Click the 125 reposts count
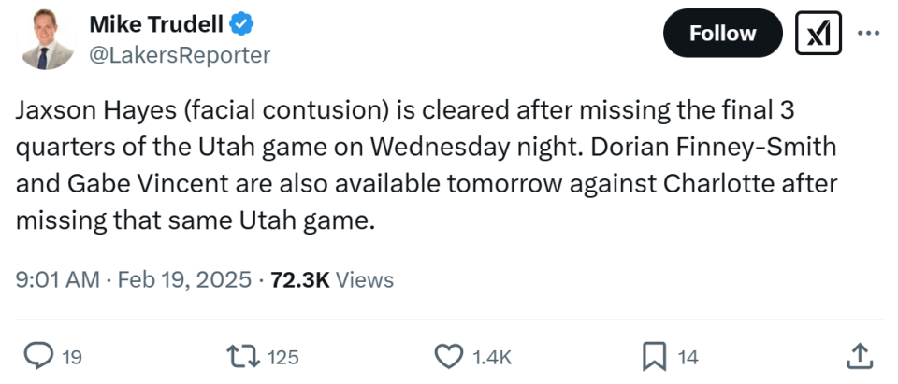 click(x=282, y=357)
